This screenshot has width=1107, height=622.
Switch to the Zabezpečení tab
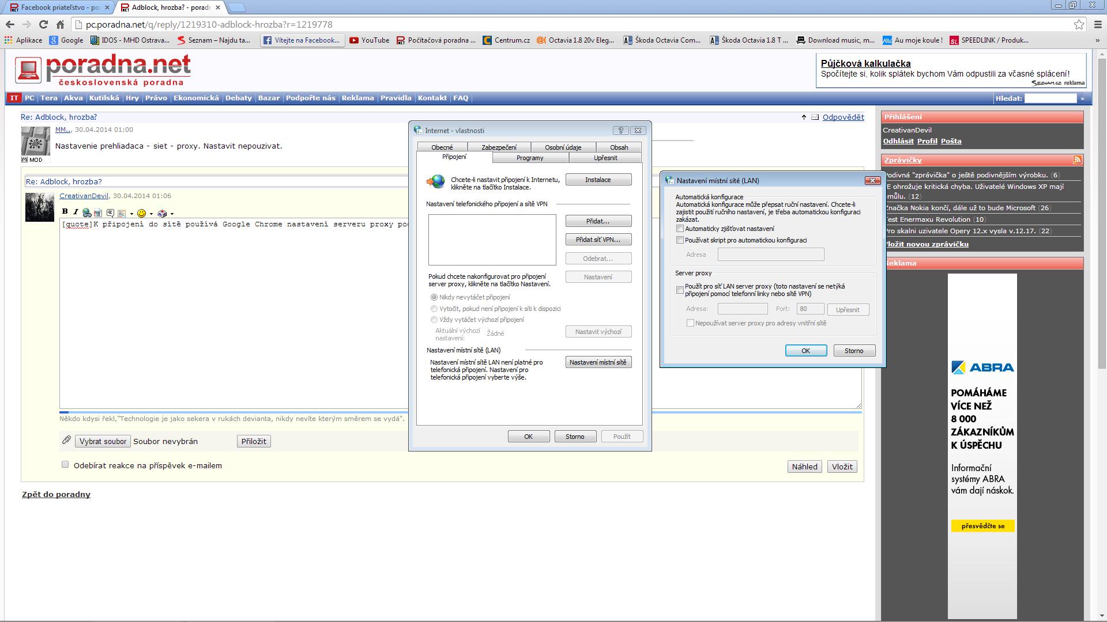(499, 147)
